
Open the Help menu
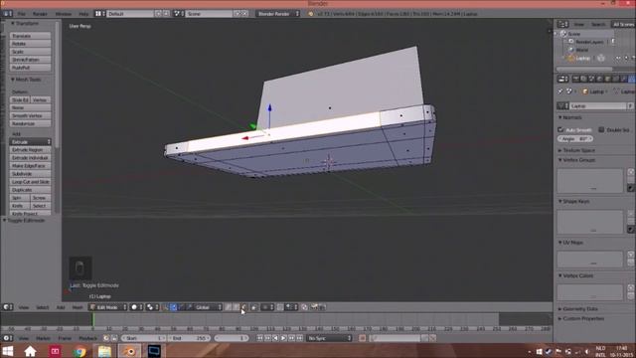coord(83,14)
